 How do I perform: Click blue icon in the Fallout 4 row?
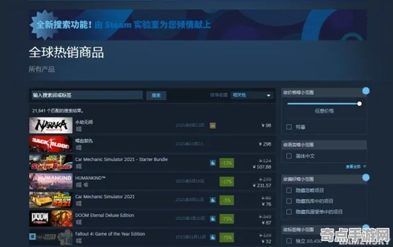pos(212,237)
